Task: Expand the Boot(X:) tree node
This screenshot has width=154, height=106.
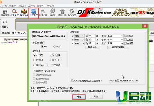Action: point(2,42)
